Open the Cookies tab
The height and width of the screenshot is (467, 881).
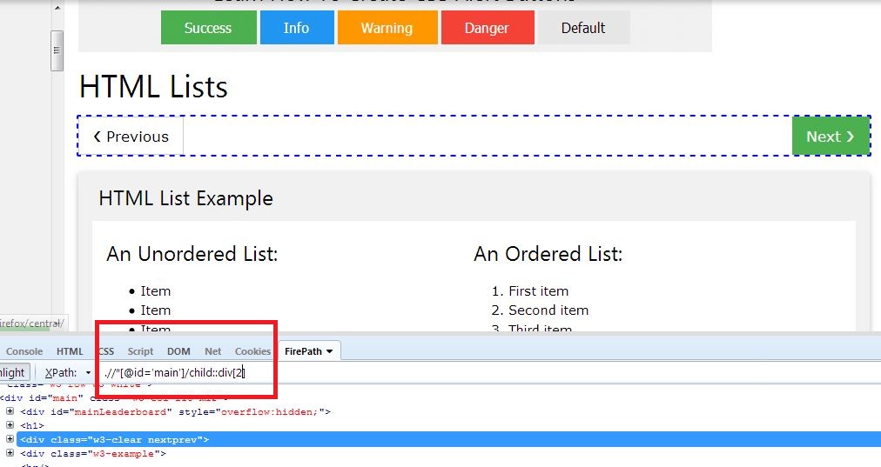(x=252, y=350)
